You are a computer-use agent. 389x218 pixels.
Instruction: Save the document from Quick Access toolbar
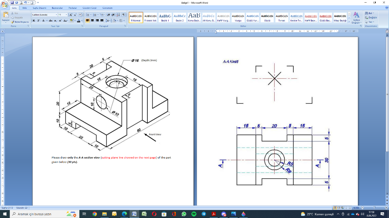pos(12,3)
